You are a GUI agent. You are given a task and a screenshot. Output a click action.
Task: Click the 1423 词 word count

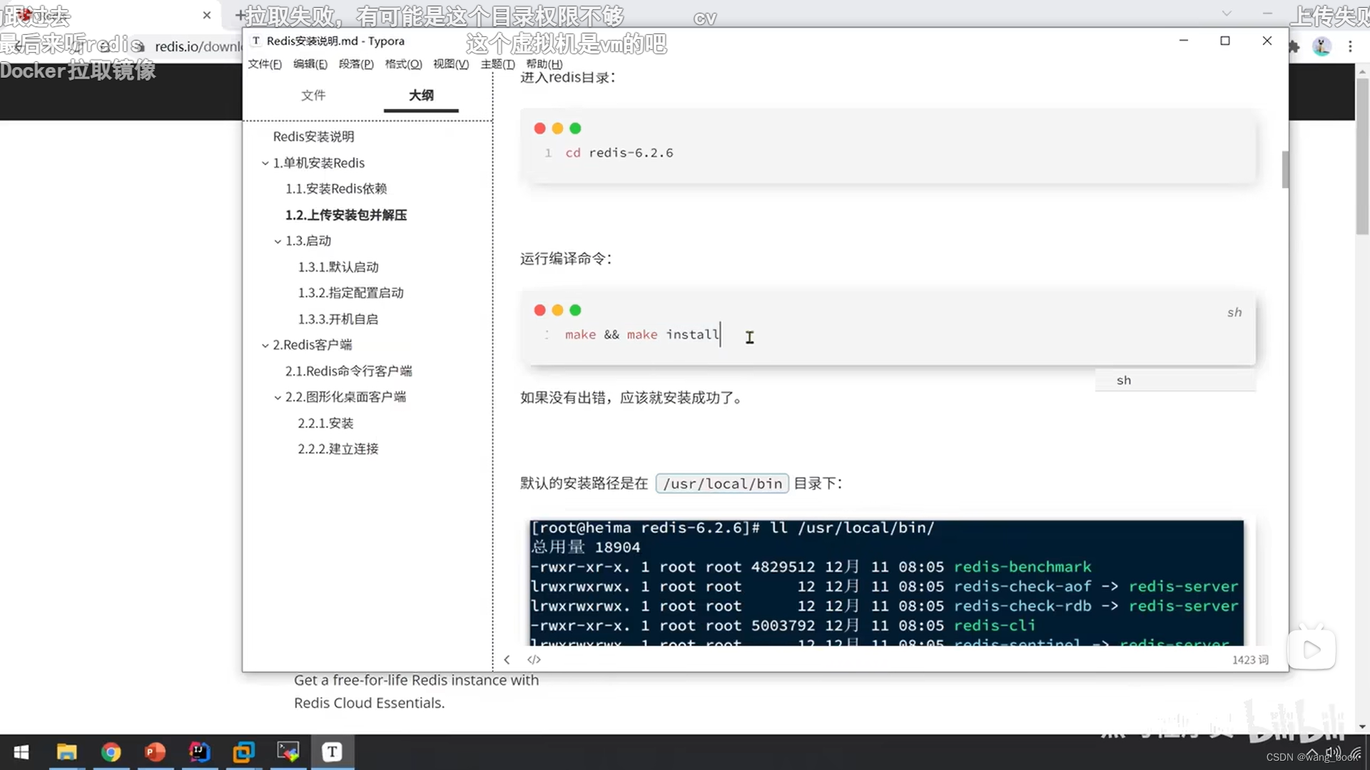1250,659
